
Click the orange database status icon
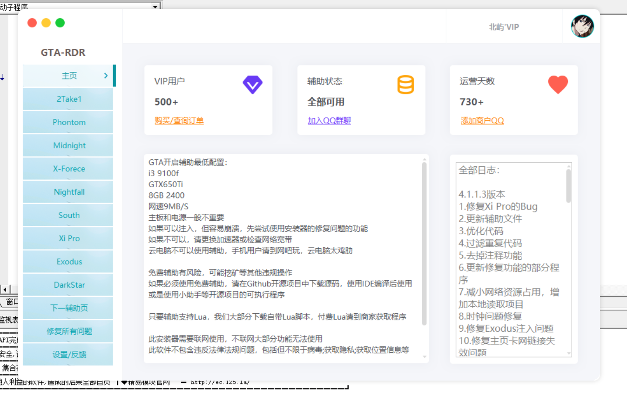(405, 85)
